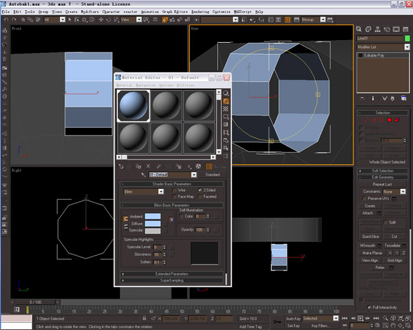The height and width of the screenshot is (330, 413).
Task: Toggle Show End Result orange icon
Action: pyautogui.click(x=209, y=166)
